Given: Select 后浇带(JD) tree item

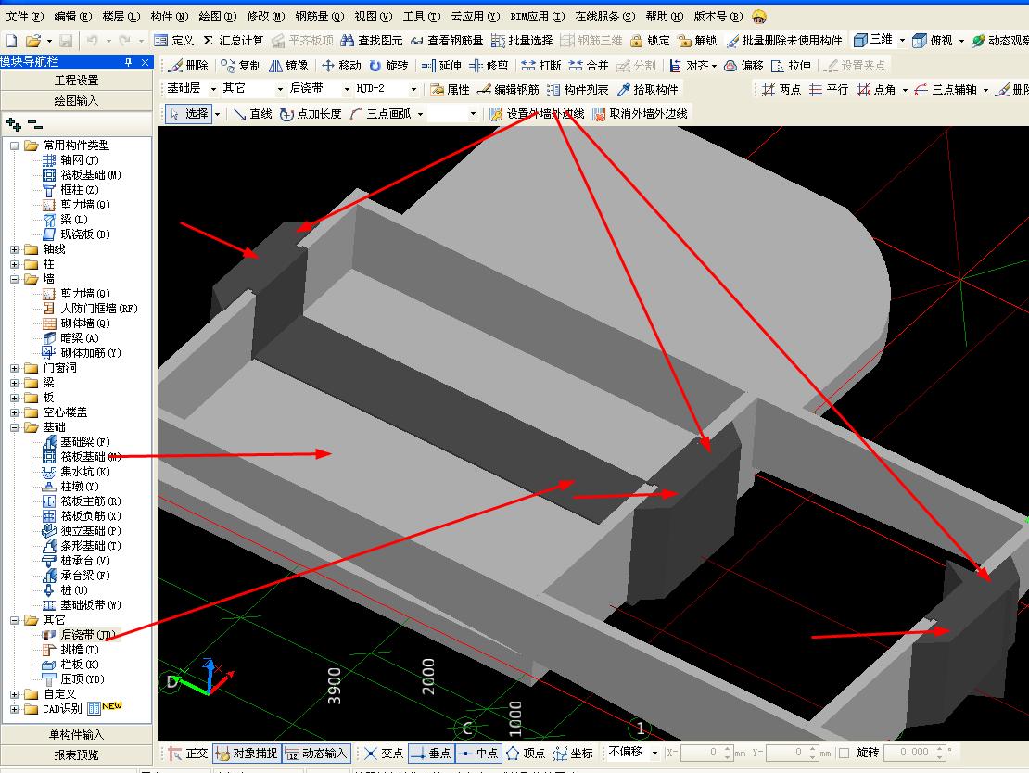Looking at the screenshot, I should (80, 635).
